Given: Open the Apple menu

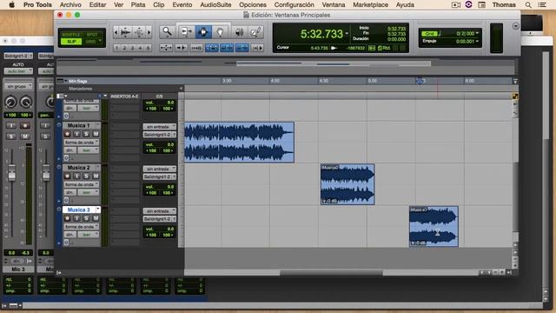Looking at the screenshot, I should point(11,4).
